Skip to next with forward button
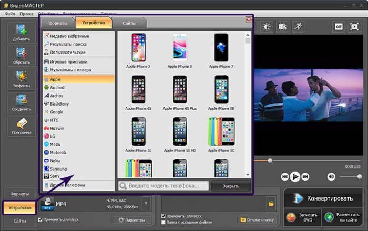 click(x=305, y=176)
